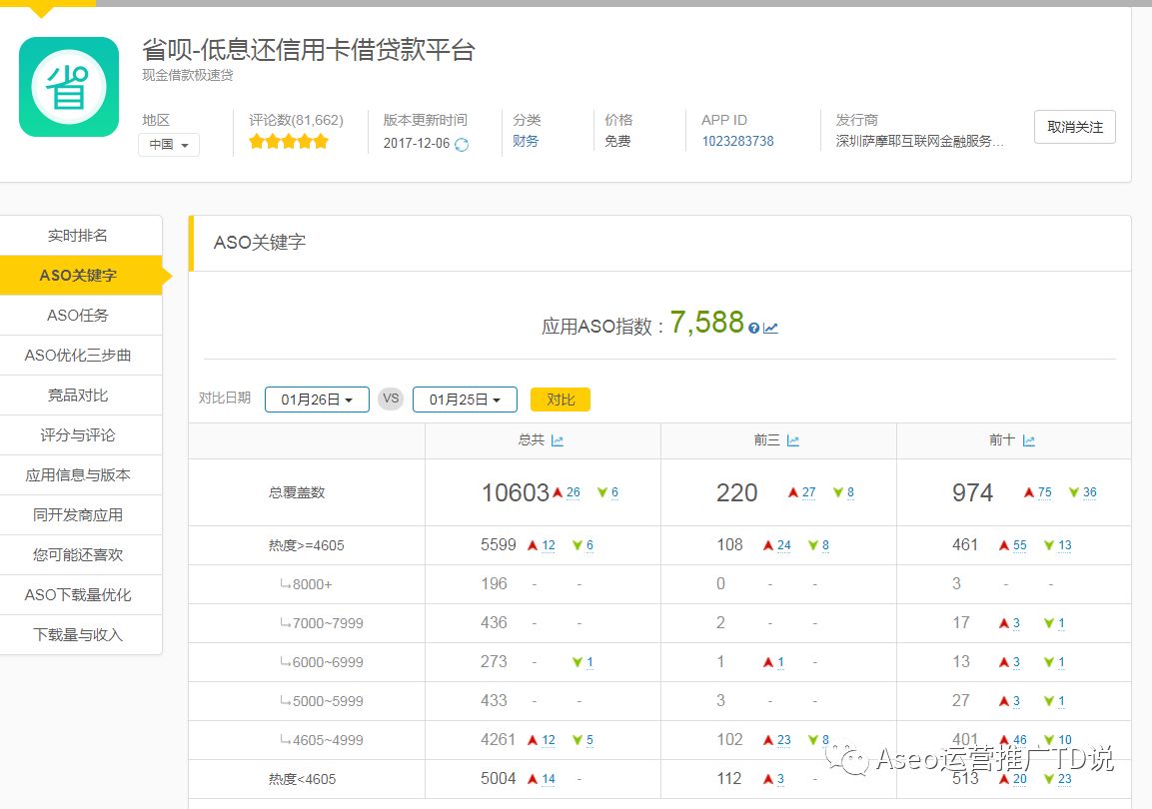This screenshot has width=1152, height=809.
Task: Open the 中国 region dropdown
Action: (x=169, y=145)
